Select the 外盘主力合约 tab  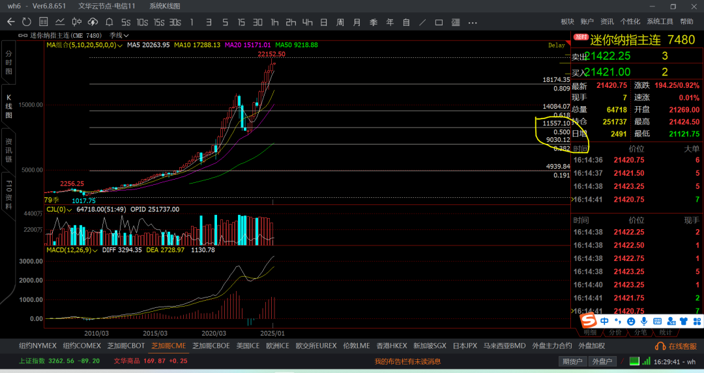(552, 346)
